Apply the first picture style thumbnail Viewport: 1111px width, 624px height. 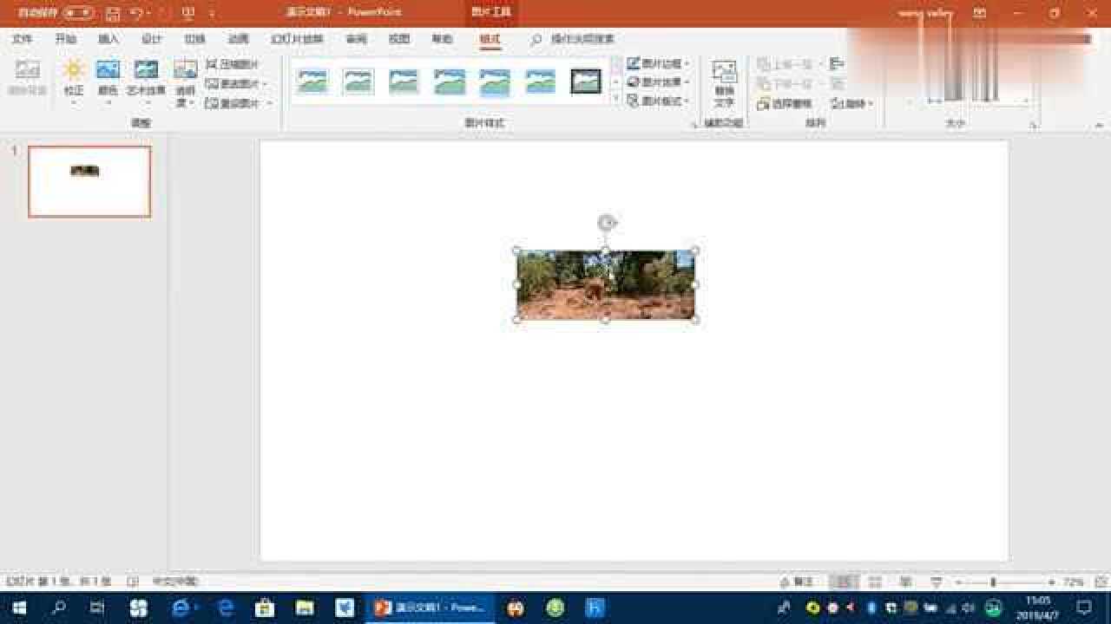click(312, 82)
